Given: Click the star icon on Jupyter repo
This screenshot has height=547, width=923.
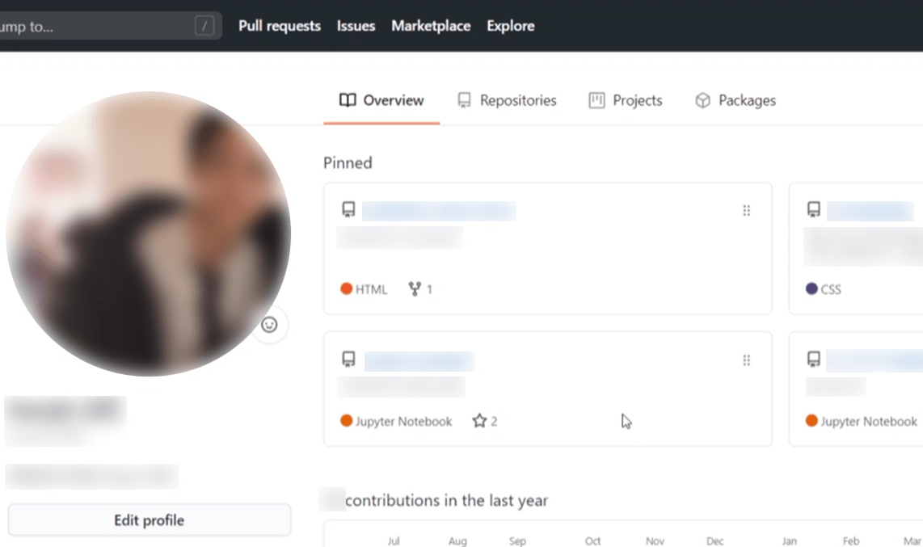Looking at the screenshot, I should click(479, 421).
